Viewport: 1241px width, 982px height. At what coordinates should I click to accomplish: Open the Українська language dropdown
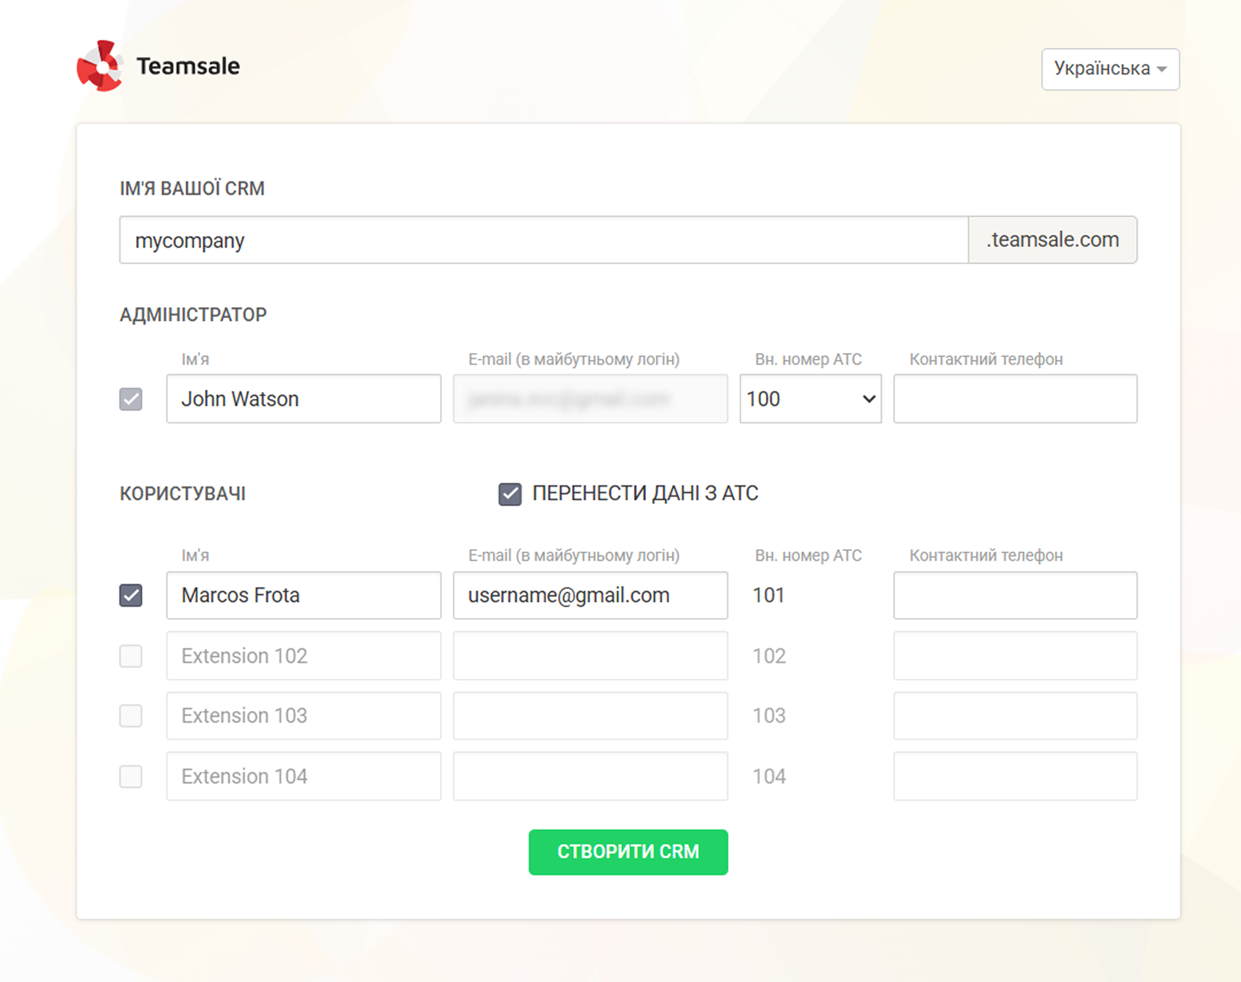tap(1110, 69)
